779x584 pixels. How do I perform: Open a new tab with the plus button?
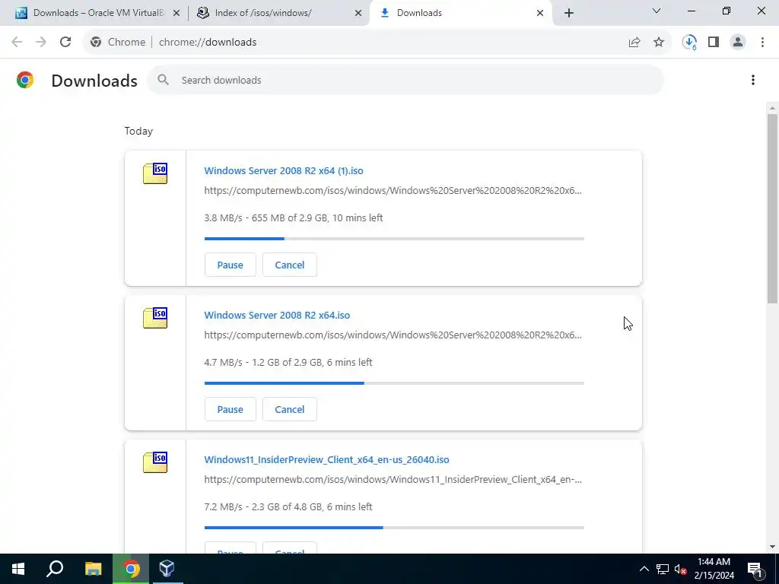[569, 13]
